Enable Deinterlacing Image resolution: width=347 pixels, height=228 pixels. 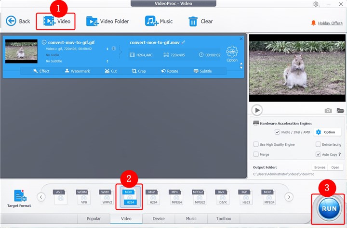pos(318,144)
